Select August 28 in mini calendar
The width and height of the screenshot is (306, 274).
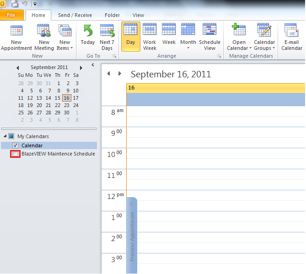(21, 84)
